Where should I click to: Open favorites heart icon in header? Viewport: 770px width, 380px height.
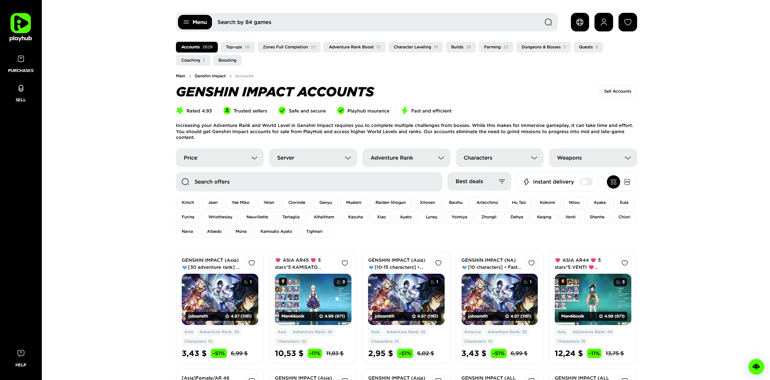click(x=628, y=22)
